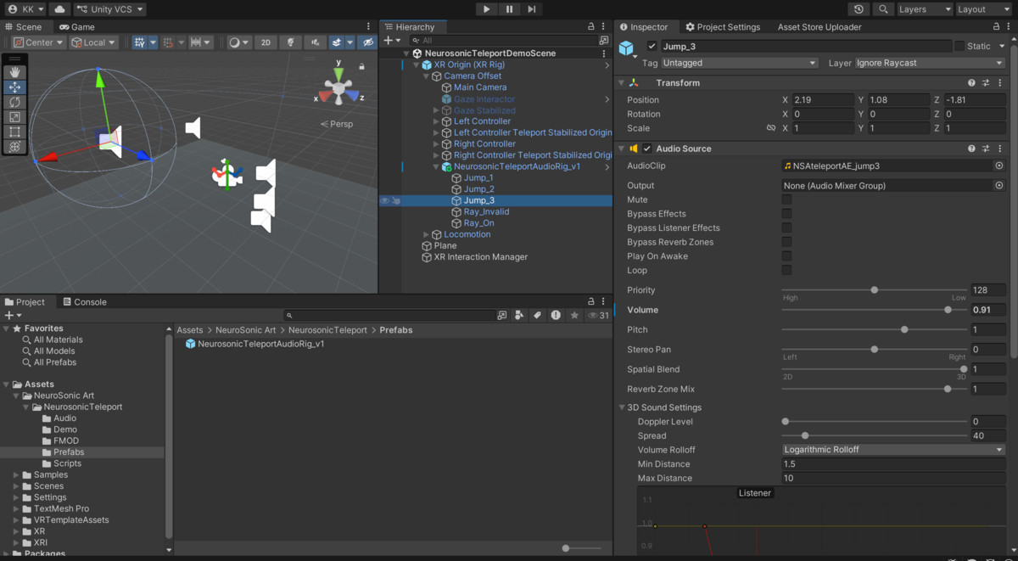Click the Unity VCS toolbar icon
The image size is (1018, 561).
click(110, 9)
